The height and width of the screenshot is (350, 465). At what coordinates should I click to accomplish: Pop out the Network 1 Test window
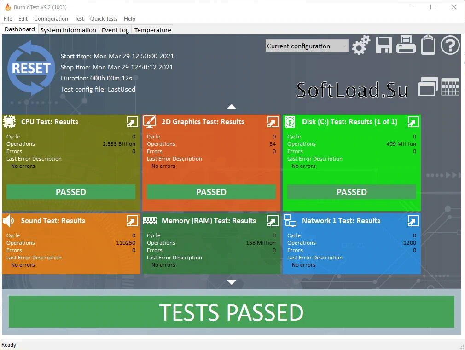pos(413,221)
